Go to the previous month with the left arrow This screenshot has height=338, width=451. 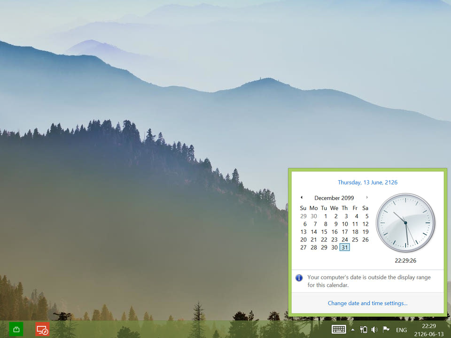[302, 198]
